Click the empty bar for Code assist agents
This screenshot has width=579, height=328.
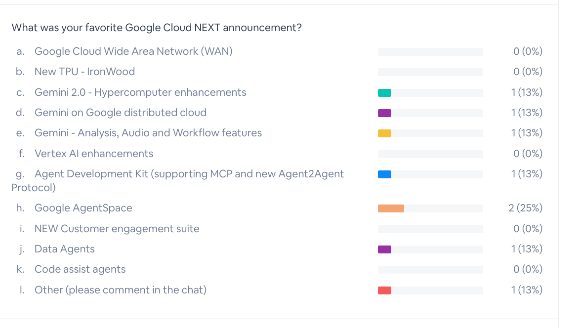pyautogui.click(x=430, y=270)
